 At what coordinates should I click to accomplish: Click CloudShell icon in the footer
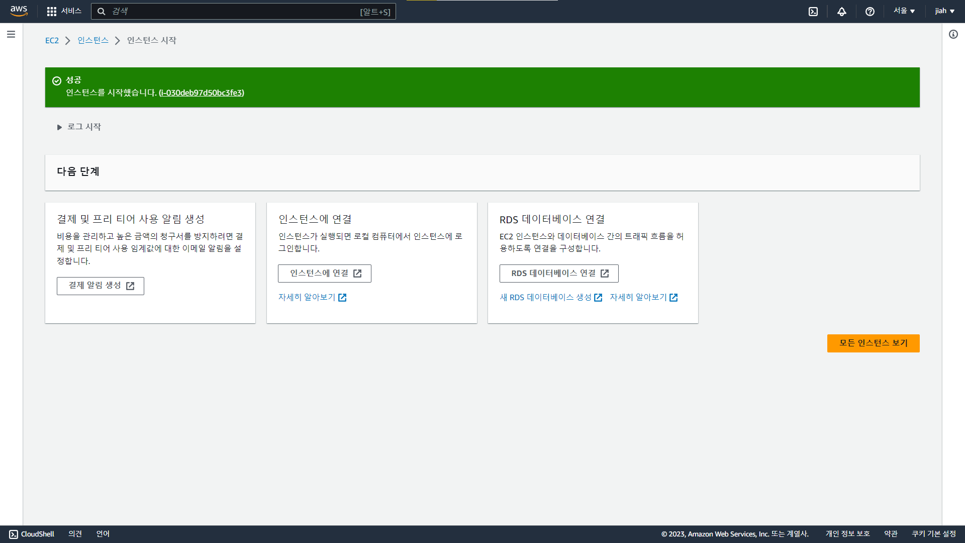14,534
